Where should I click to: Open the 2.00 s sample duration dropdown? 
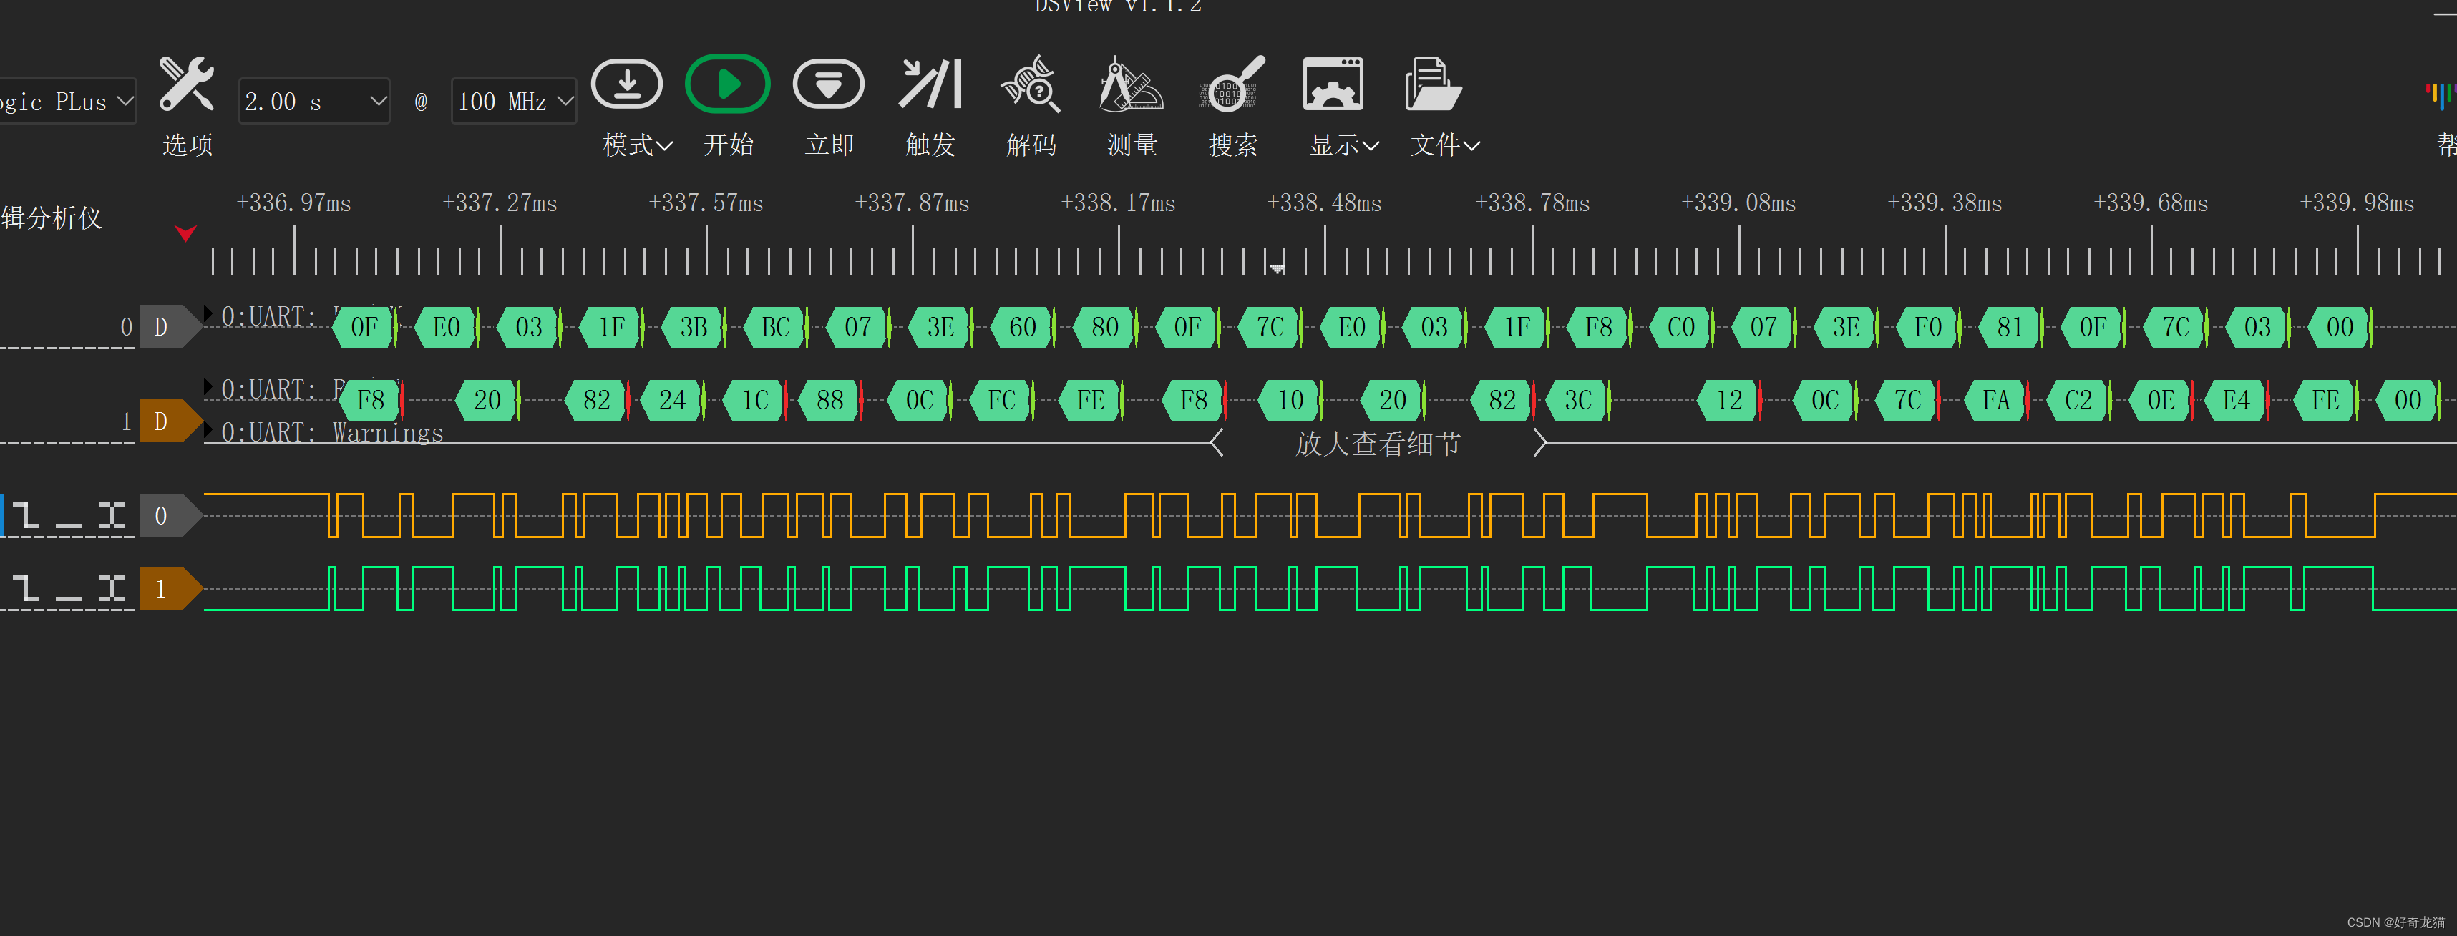click(x=313, y=101)
